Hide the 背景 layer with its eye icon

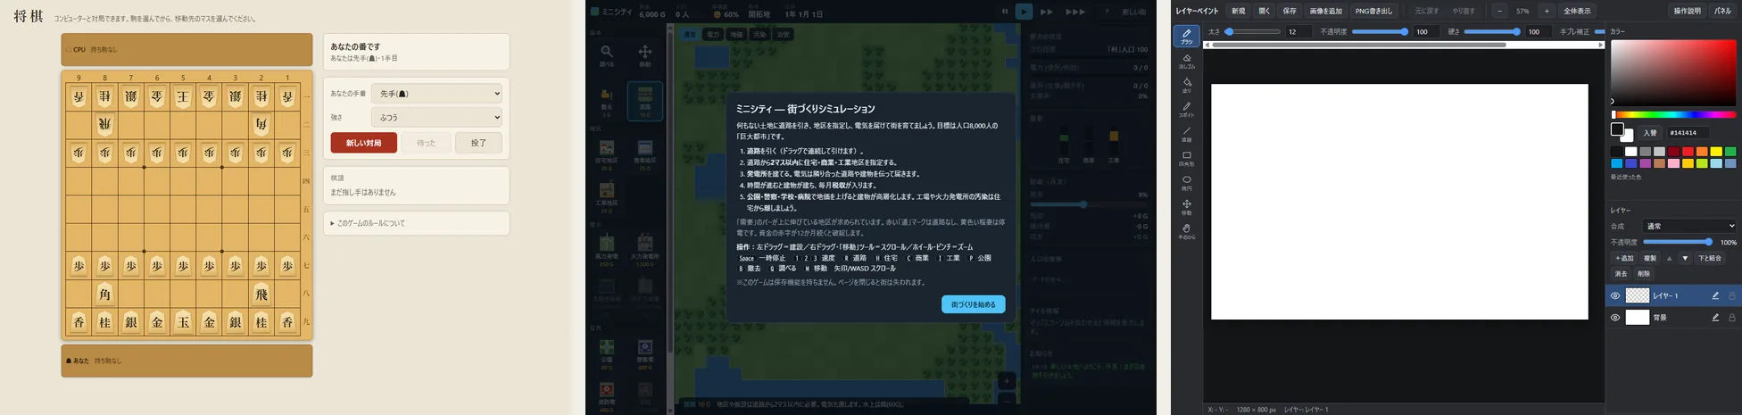pyautogui.click(x=1614, y=317)
